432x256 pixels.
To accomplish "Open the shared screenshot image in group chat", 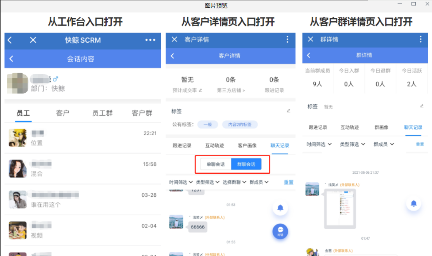I will pos(340,209).
